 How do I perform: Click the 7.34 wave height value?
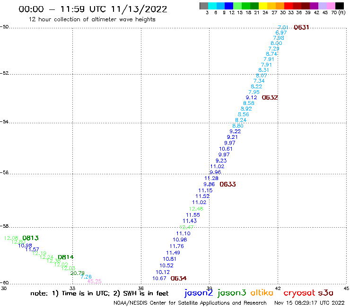click(259, 81)
